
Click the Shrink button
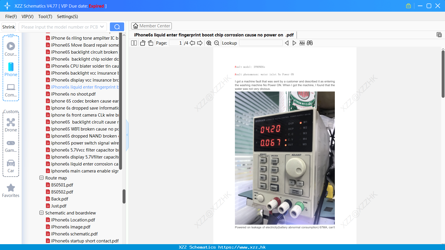9,27
